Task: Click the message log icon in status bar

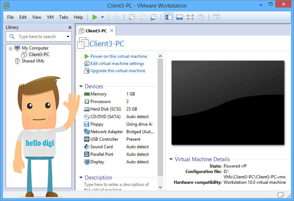Action: (280, 195)
